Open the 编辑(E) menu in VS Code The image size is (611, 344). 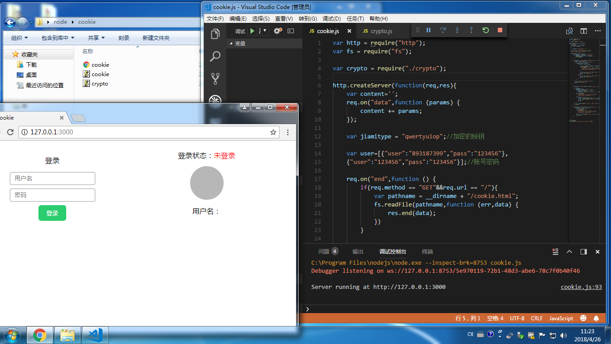(238, 19)
